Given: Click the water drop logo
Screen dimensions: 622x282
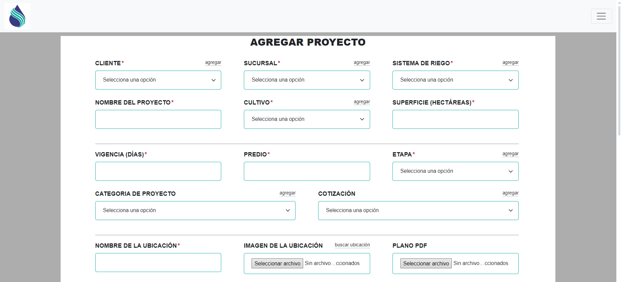Looking at the screenshot, I should click(x=17, y=16).
